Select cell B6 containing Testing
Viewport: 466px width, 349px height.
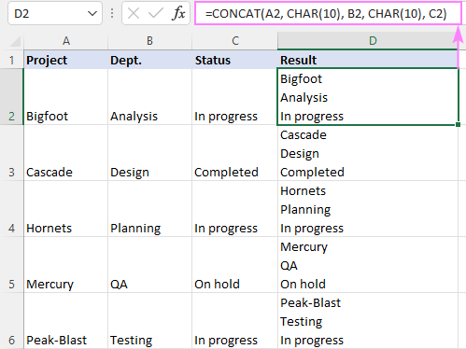150,321
